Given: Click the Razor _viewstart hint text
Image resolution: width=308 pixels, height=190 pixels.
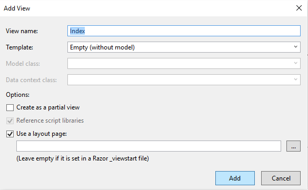Looking at the screenshot, I should click(83, 158).
